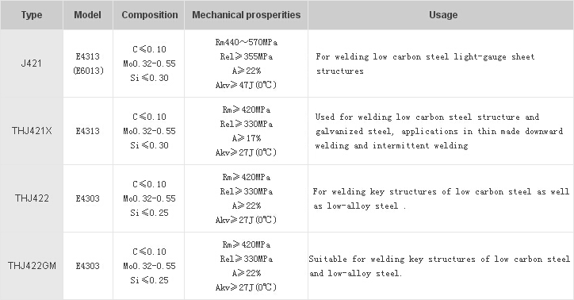This screenshot has height=300, width=574.
Task: Select A≥17% in THJ421X row
Action: point(247,138)
